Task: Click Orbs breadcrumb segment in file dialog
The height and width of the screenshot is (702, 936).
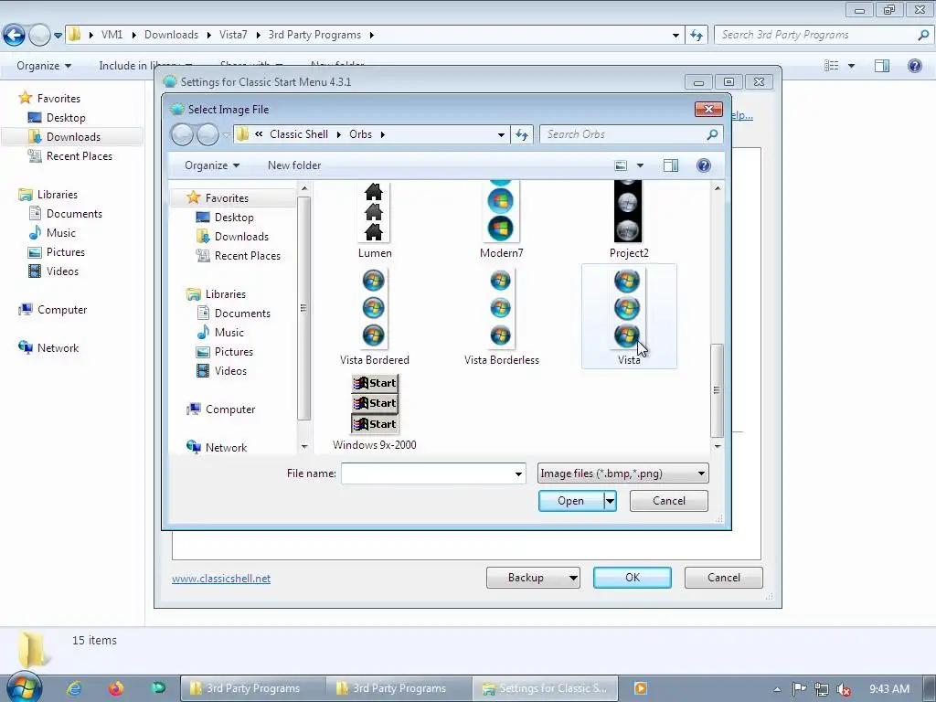Action: tap(360, 134)
